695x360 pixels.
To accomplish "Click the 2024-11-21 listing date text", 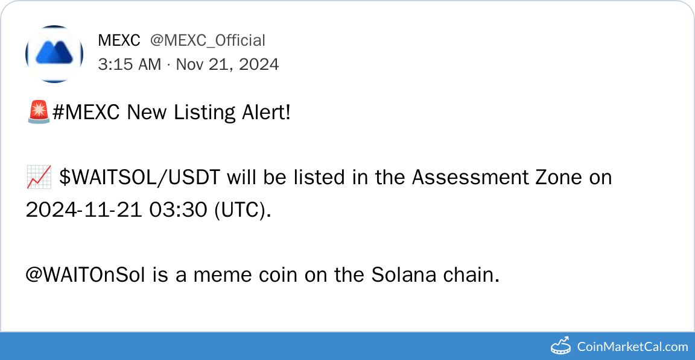I will click(x=83, y=210).
